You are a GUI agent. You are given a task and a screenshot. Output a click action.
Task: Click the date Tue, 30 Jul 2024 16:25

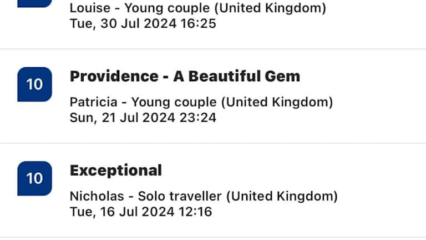tap(143, 23)
